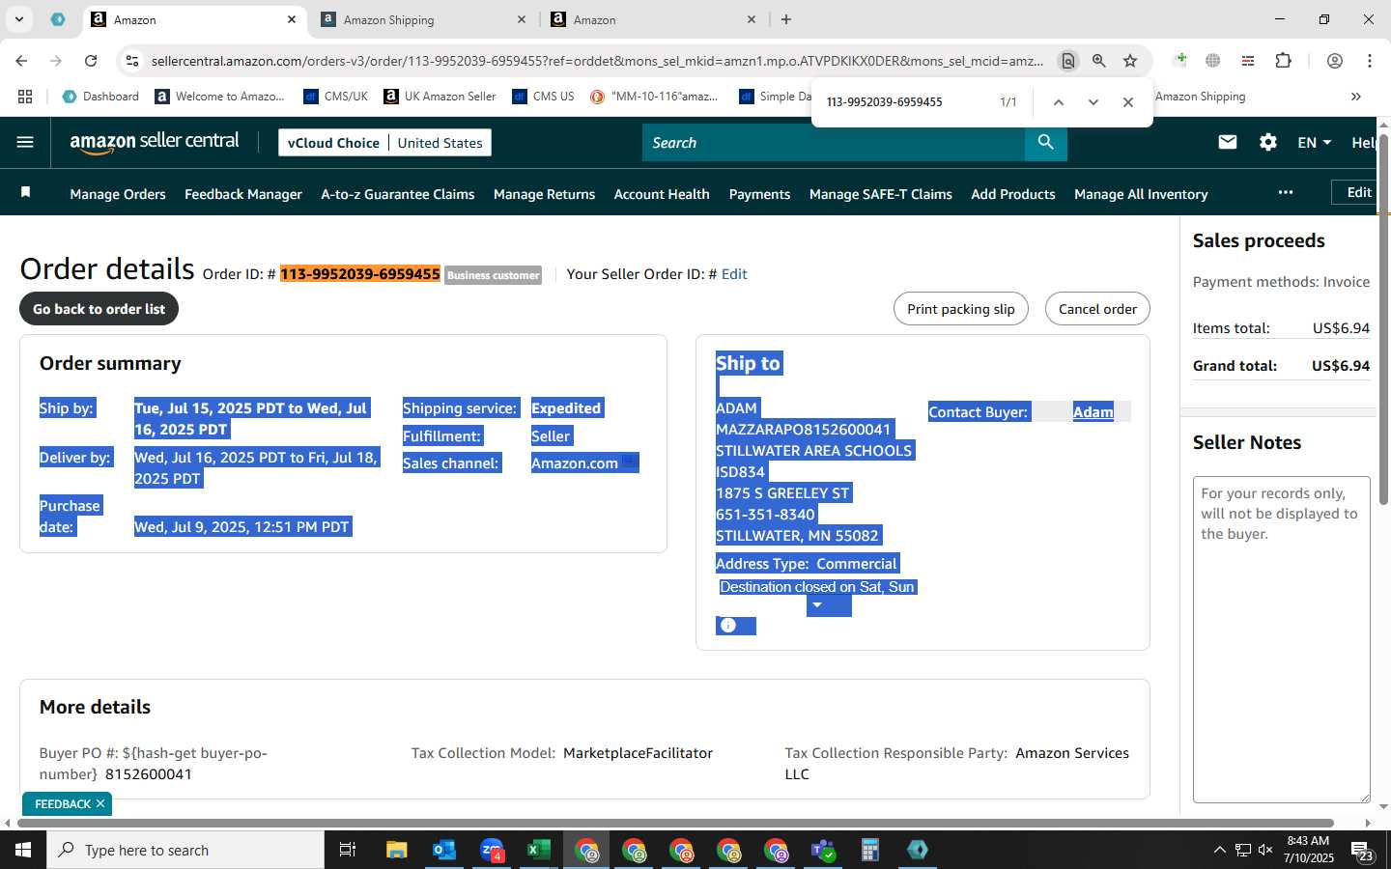
Task: Open File Explorer from the taskbar
Action: 397,850
